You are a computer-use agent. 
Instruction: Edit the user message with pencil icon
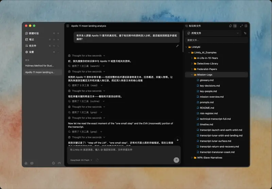click(177, 46)
